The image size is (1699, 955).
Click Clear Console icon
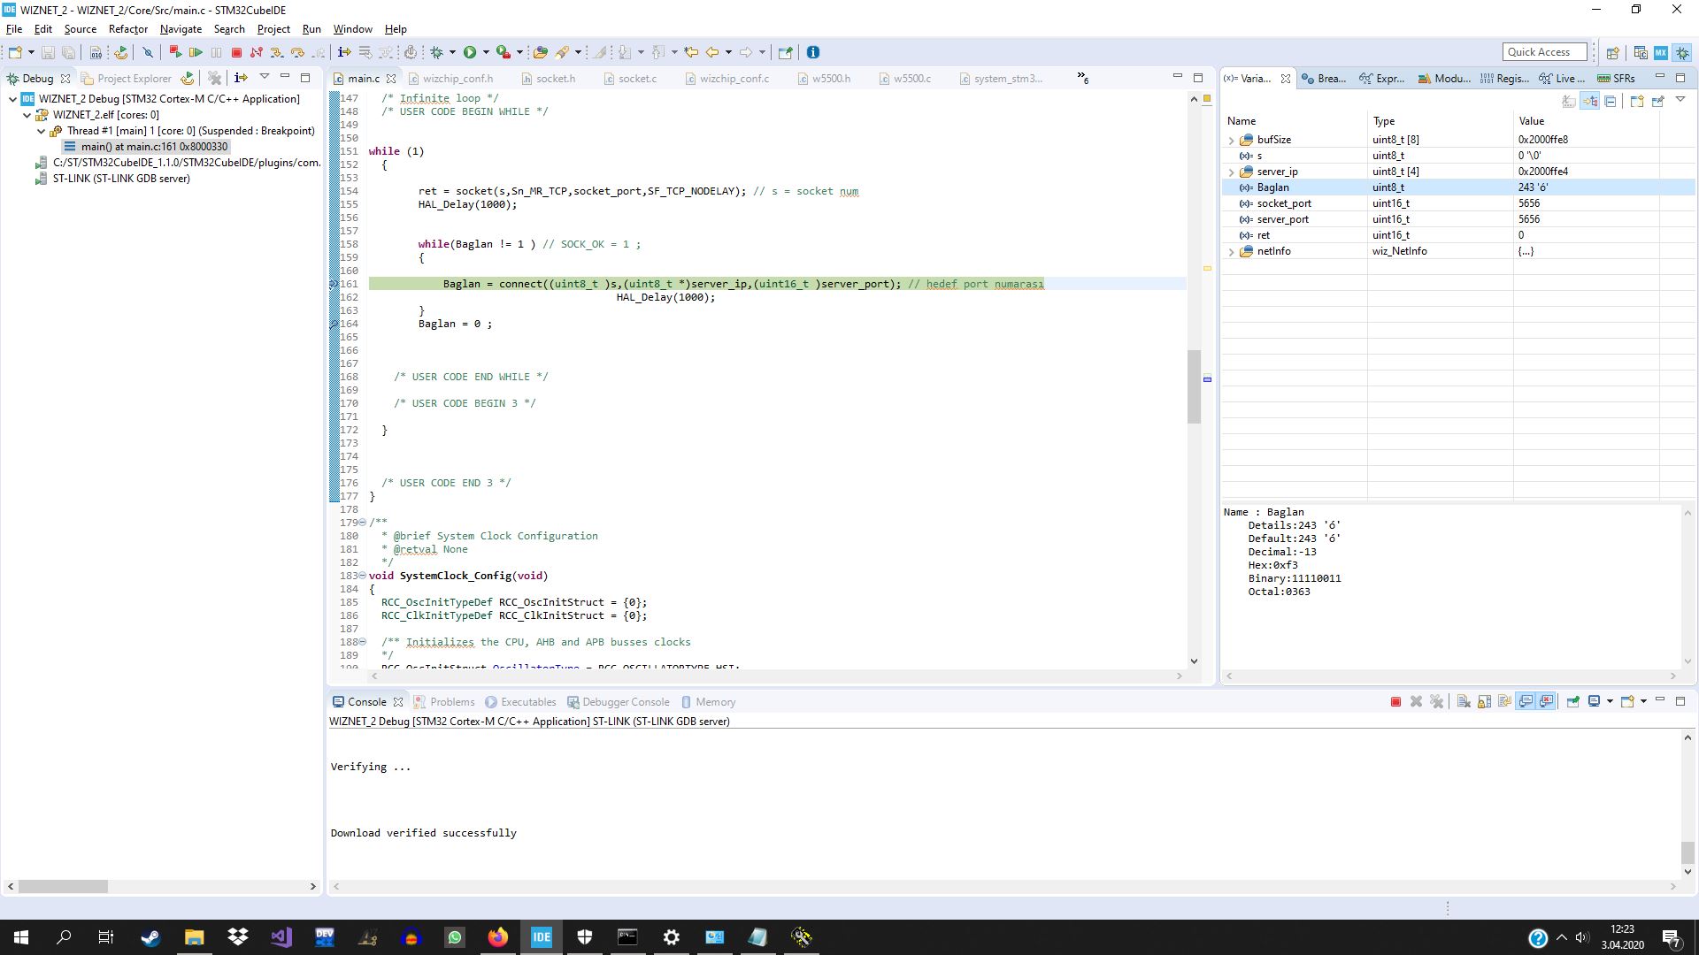click(1464, 702)
